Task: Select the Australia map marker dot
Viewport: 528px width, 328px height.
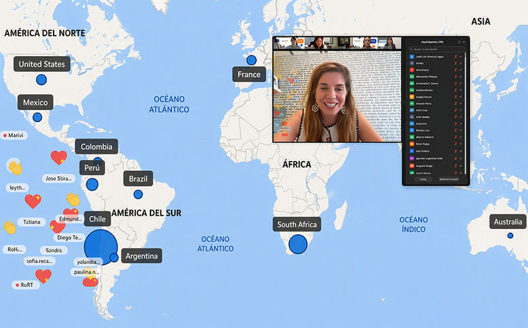Action: [510, 236]
